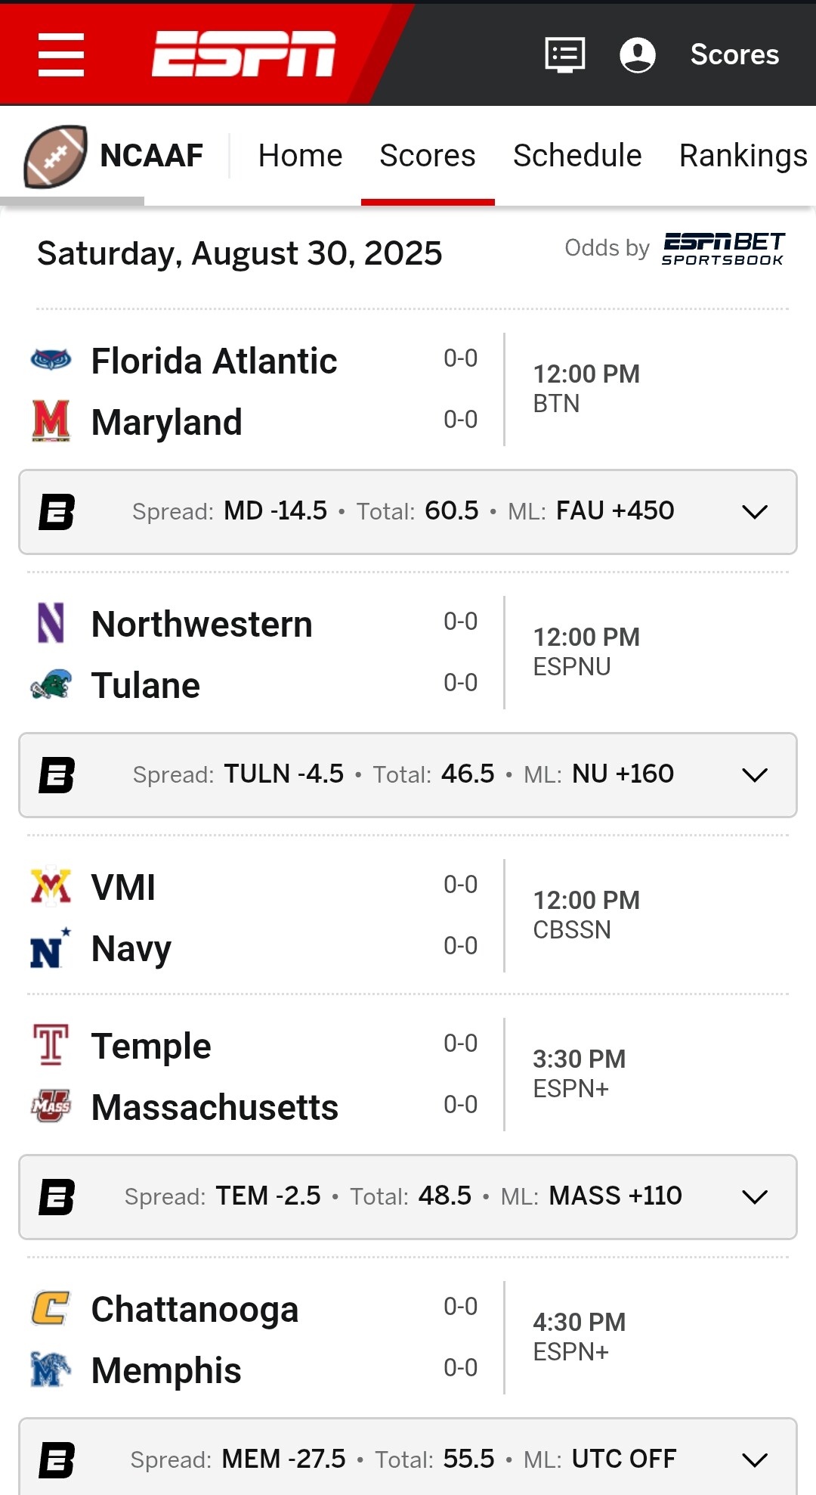Screen dimensions: 816x1495
Task: Expand Northwestern vs Tulane odds chevron
Action: click(754, 775)
